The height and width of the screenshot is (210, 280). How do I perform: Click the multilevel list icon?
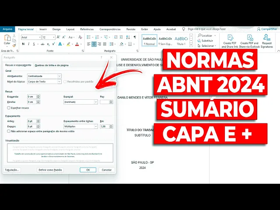tap(106, 37)
